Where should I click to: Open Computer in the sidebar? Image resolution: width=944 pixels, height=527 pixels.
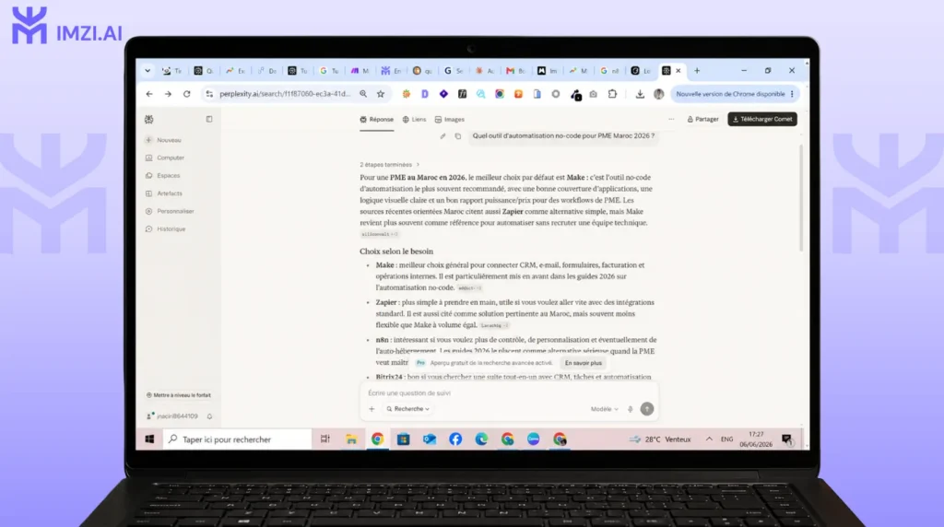pyautogui.click(x=165, y=158)
